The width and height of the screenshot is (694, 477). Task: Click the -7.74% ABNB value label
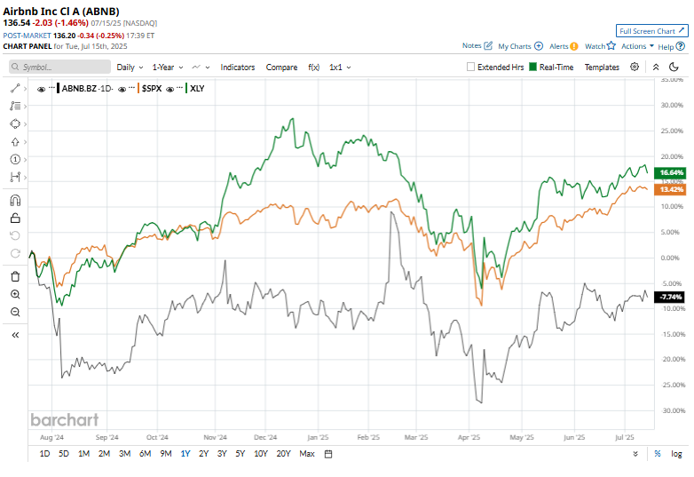670,297
